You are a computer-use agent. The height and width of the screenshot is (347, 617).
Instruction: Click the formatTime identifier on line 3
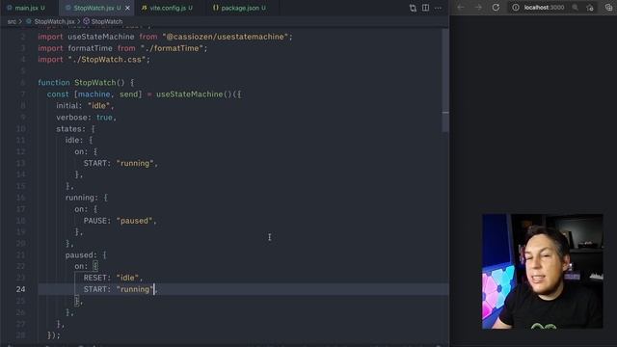coord(90,48)
